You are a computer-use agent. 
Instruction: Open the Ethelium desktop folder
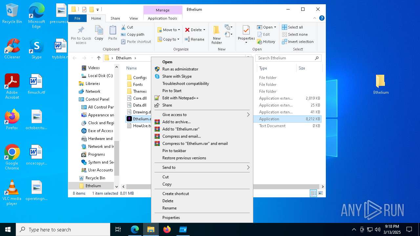click(381, 84)
